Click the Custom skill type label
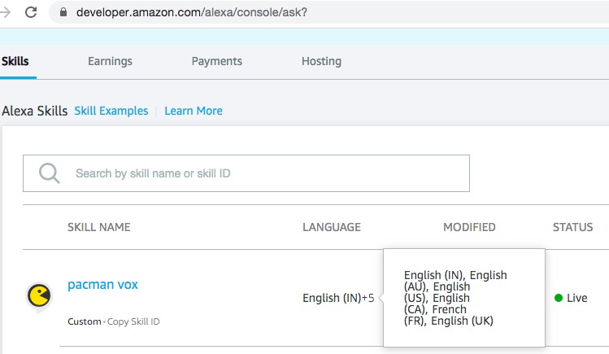Image resolution: width=609 pixels, height=354 pixels. pos(85,321)
